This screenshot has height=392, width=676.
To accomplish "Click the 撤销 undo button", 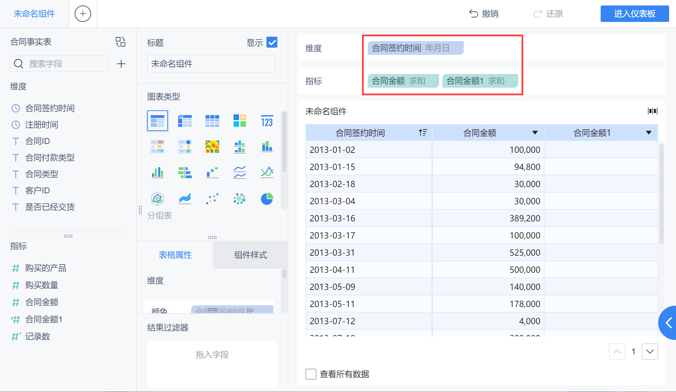I will (x=484, y=14).
